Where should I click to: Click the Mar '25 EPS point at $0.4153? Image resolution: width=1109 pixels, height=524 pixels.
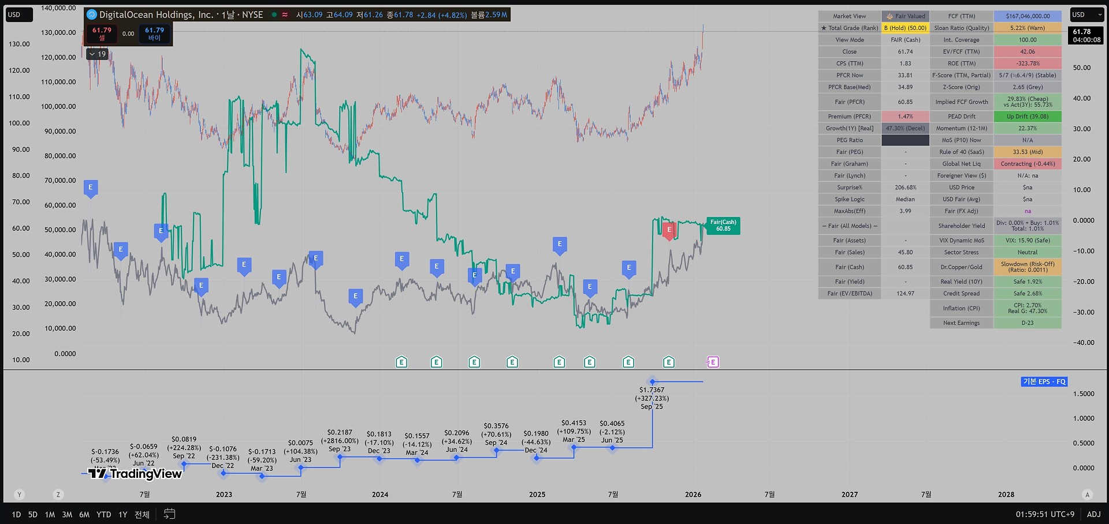click(x=574, y=447)
